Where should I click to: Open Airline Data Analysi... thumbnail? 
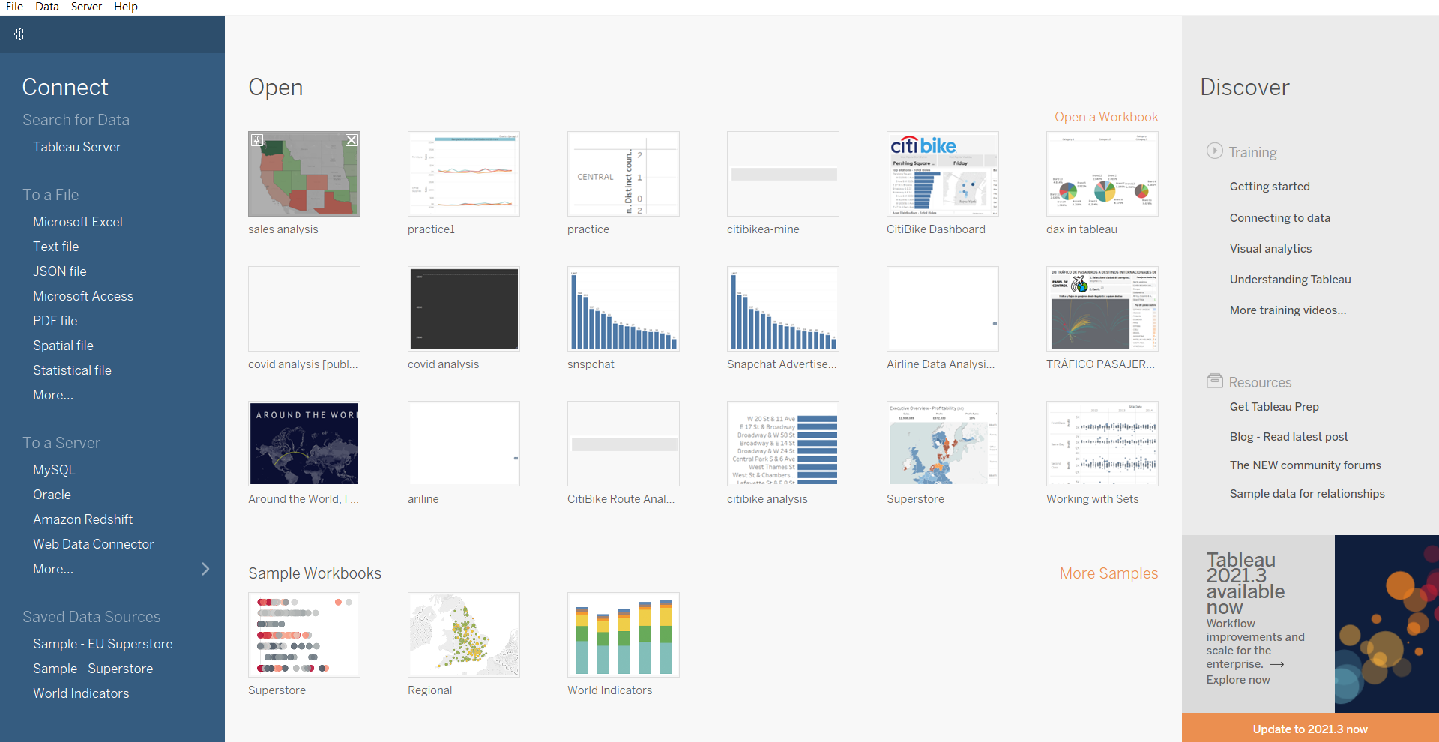click(x=943, y=309)
